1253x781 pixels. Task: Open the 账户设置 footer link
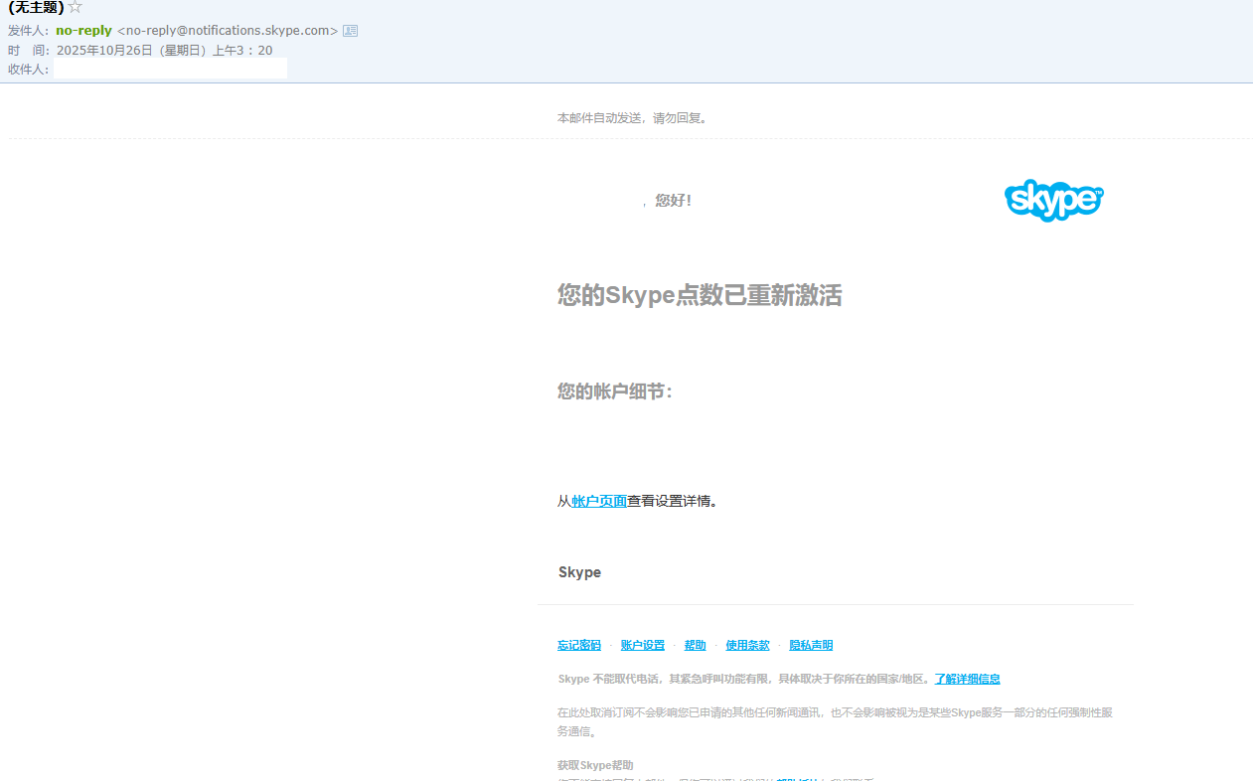[x=643, y=646]
